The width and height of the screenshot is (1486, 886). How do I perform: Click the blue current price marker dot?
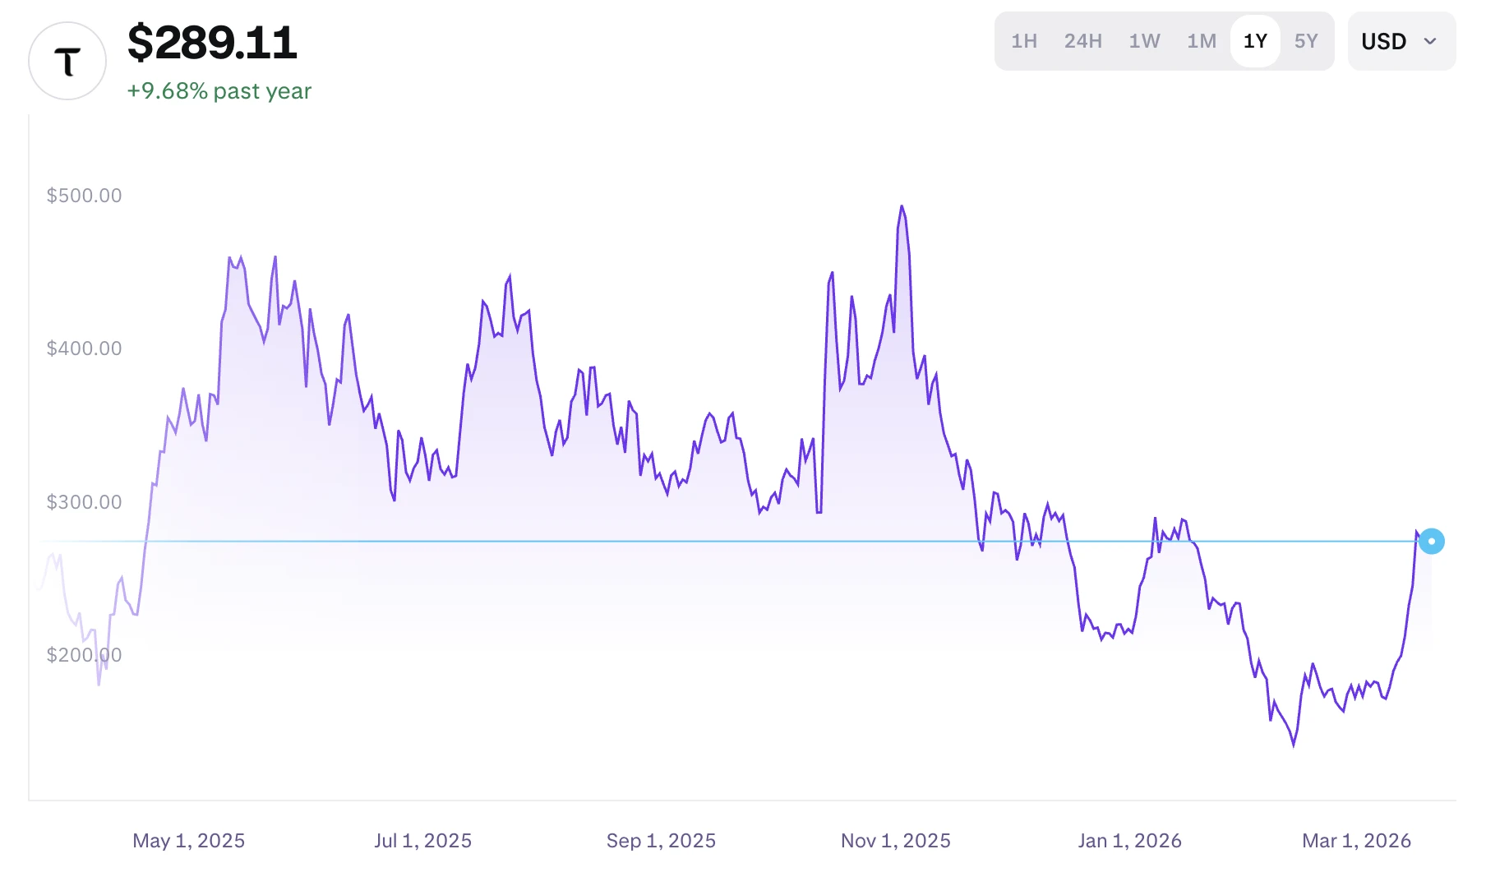pos(1431,541)
